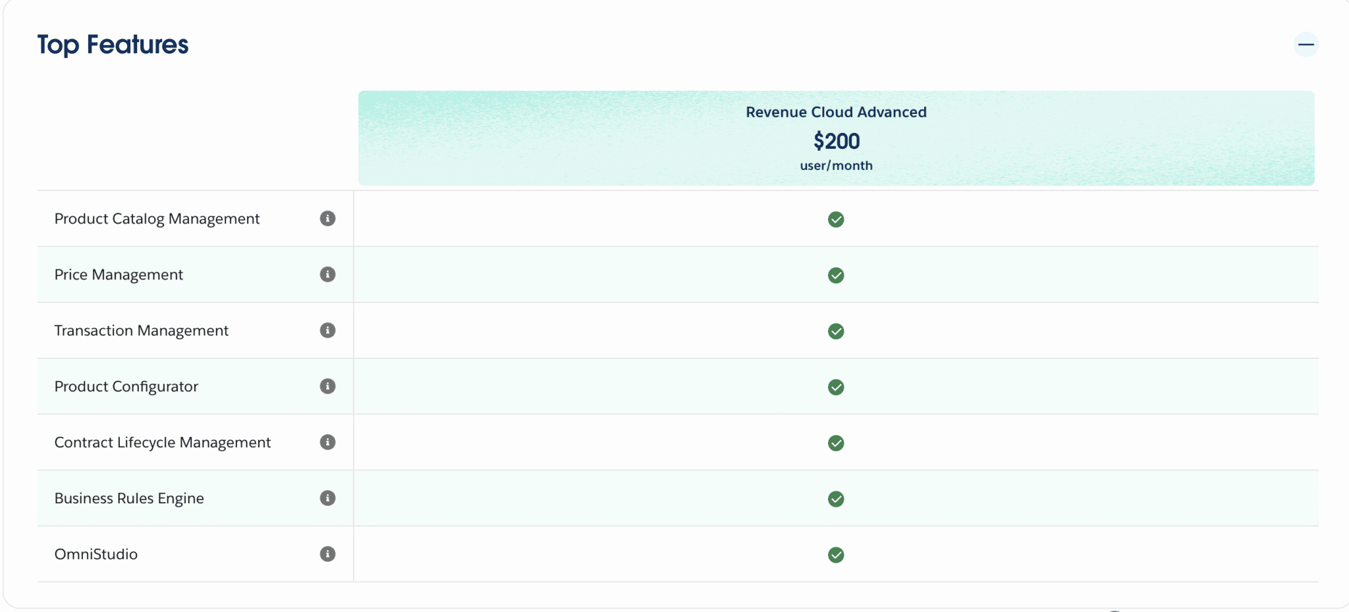Open Product Configurator info tooltip
This screenshot has height=612, width=1349.
pos(327,387)
